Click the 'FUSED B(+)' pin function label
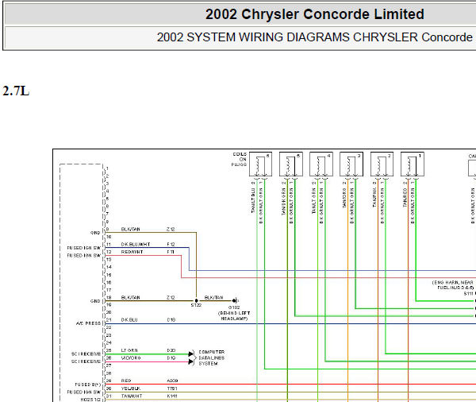Image resolution: width=476 pixels, height=402 pixels. tap(87, 385)
